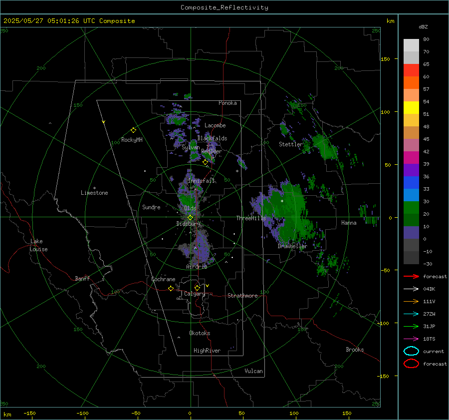Click the orange 111V arrow legend icon

coord(411,301)
